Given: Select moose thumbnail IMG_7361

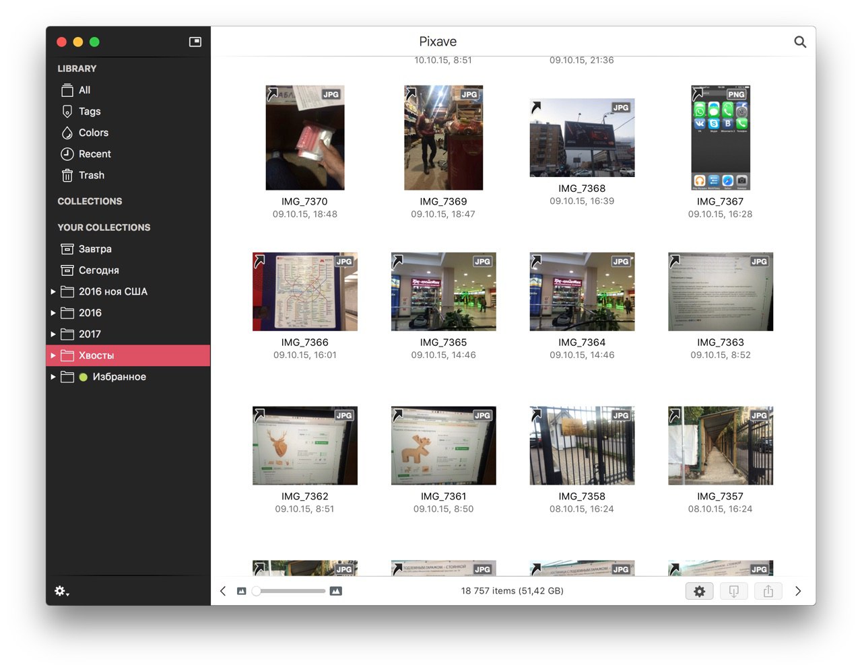Looking at the screenshot, I should pos(443,446).
